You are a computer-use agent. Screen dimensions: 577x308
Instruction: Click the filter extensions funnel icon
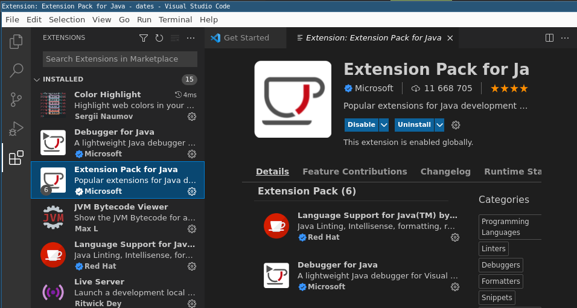click(x=144, y=38)
